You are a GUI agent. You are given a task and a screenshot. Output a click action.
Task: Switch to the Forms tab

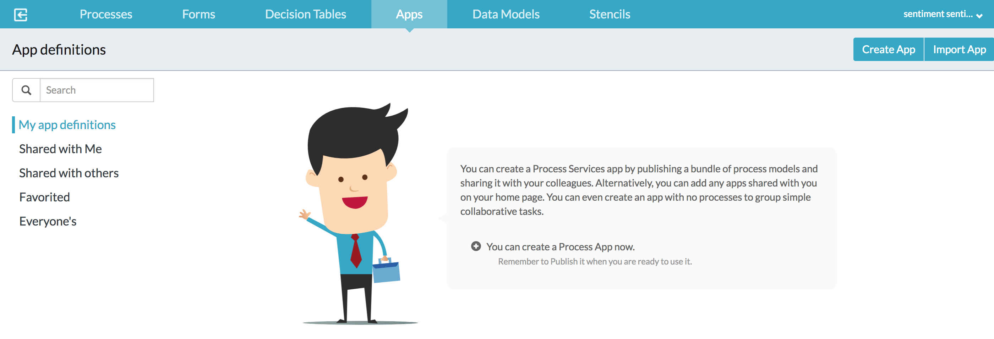pos(198,14)
